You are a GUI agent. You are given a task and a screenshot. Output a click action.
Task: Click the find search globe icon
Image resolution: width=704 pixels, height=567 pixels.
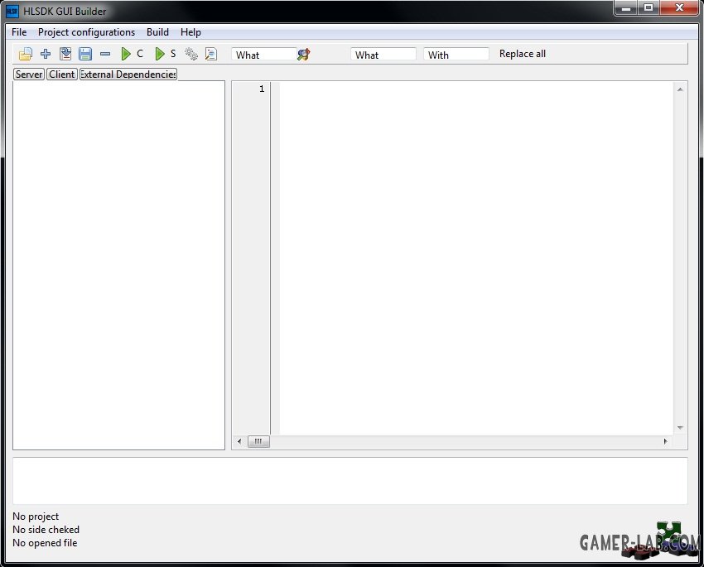[x=303, y=55]
